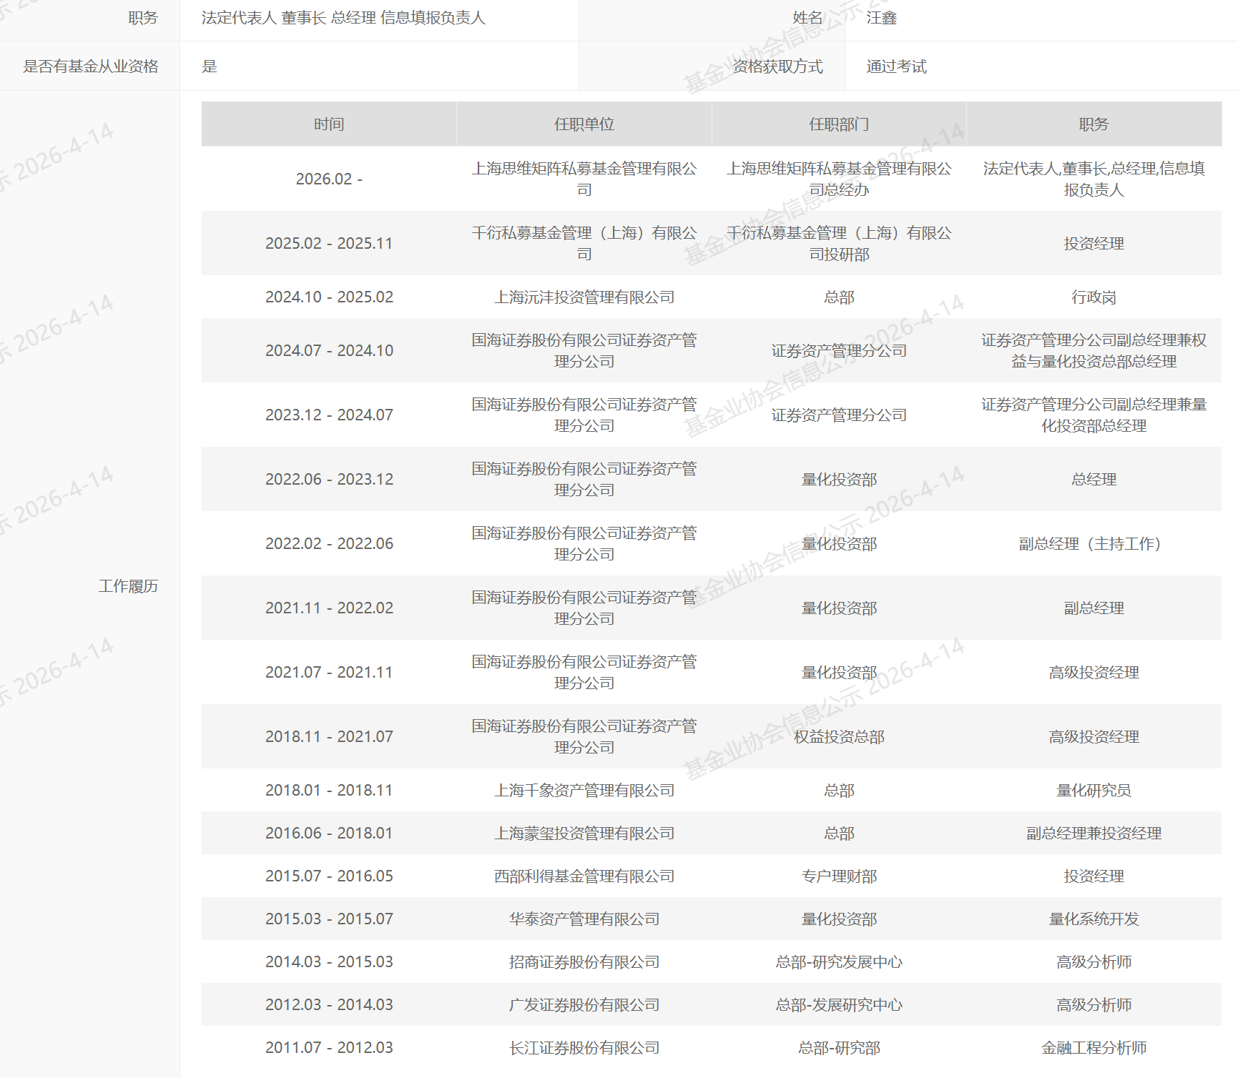
Task: Click the text 法定代表人 董事长 总经理 信息填报负责人
Action: (343, 18)
